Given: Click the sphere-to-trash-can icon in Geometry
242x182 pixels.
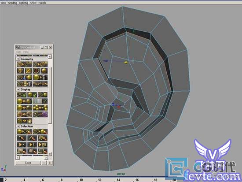Looking at the screenshot, I should [x=40, y=77].
